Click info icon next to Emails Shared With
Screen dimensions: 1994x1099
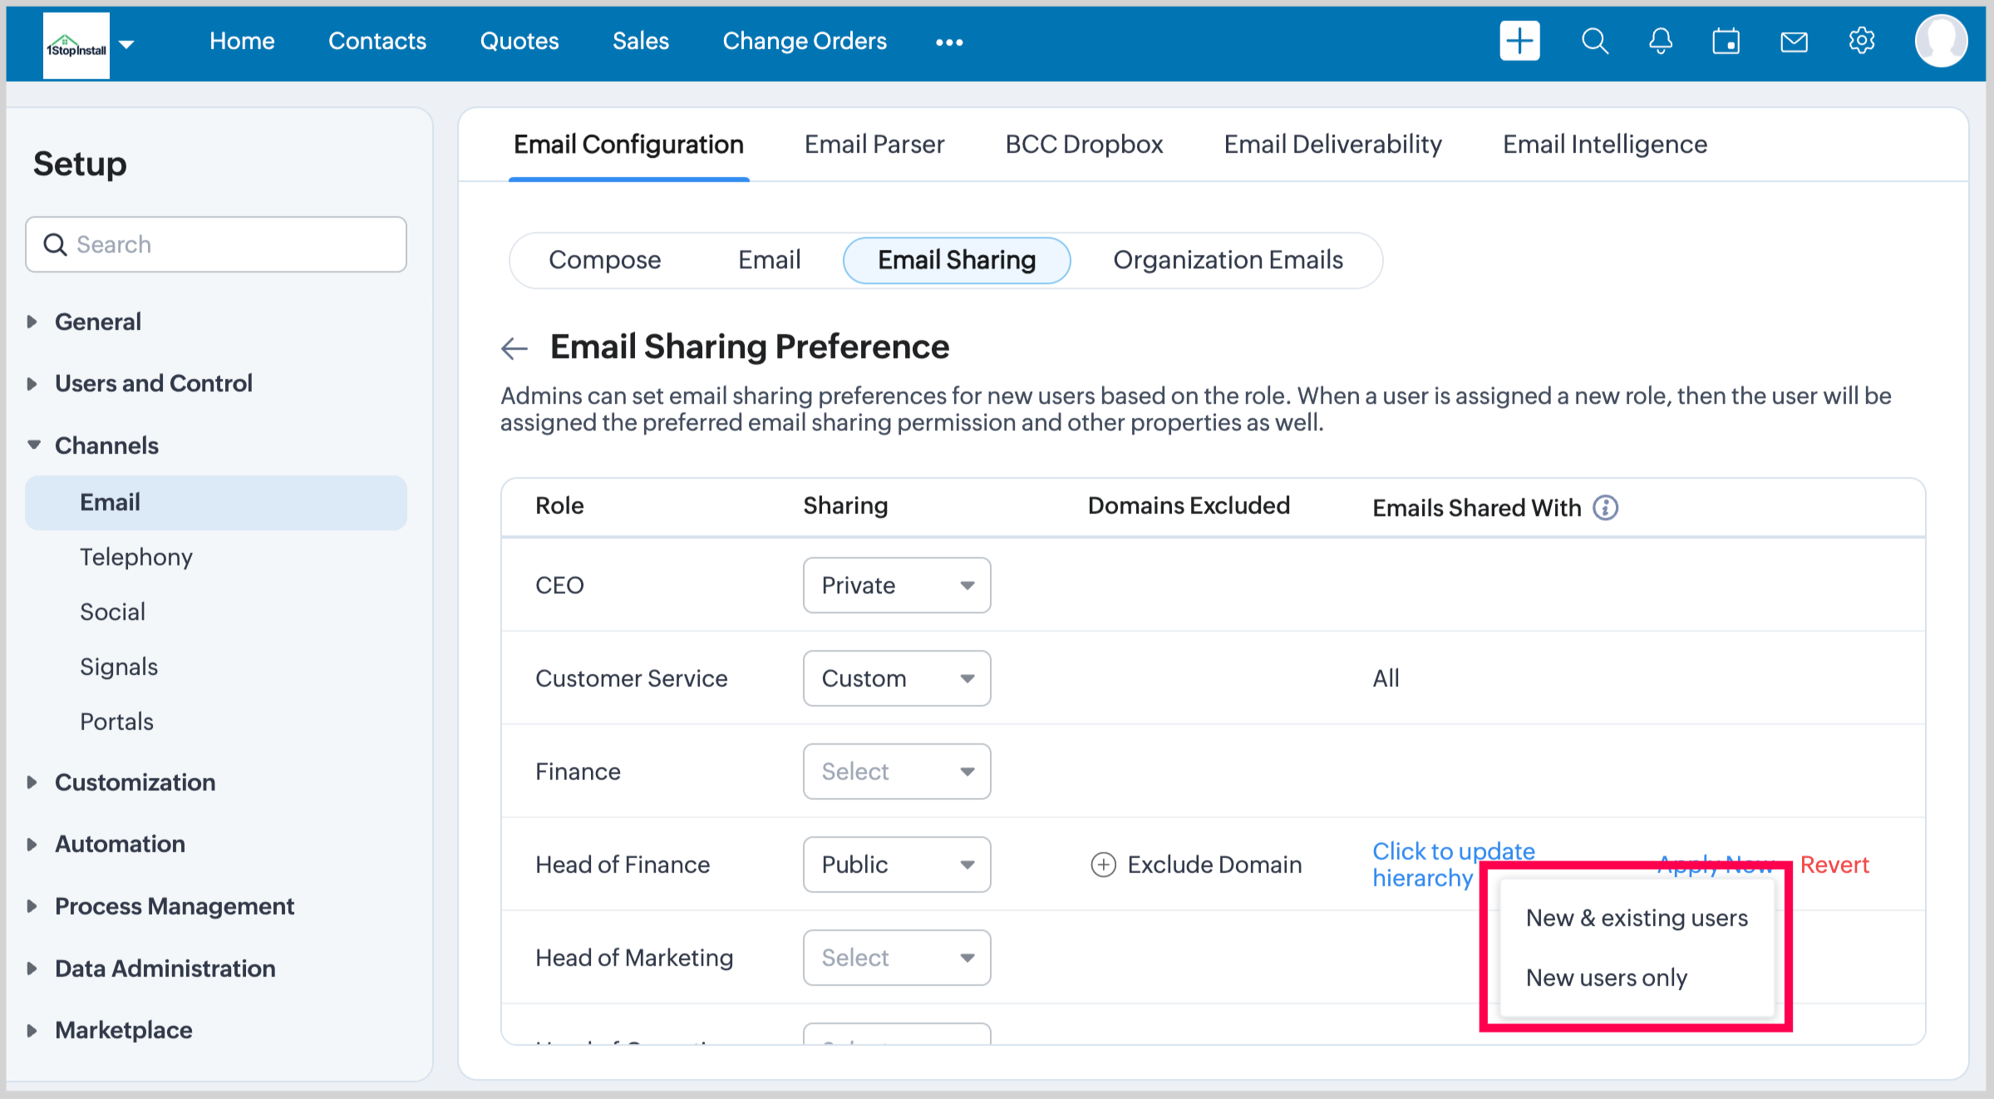coord(1605,507)
